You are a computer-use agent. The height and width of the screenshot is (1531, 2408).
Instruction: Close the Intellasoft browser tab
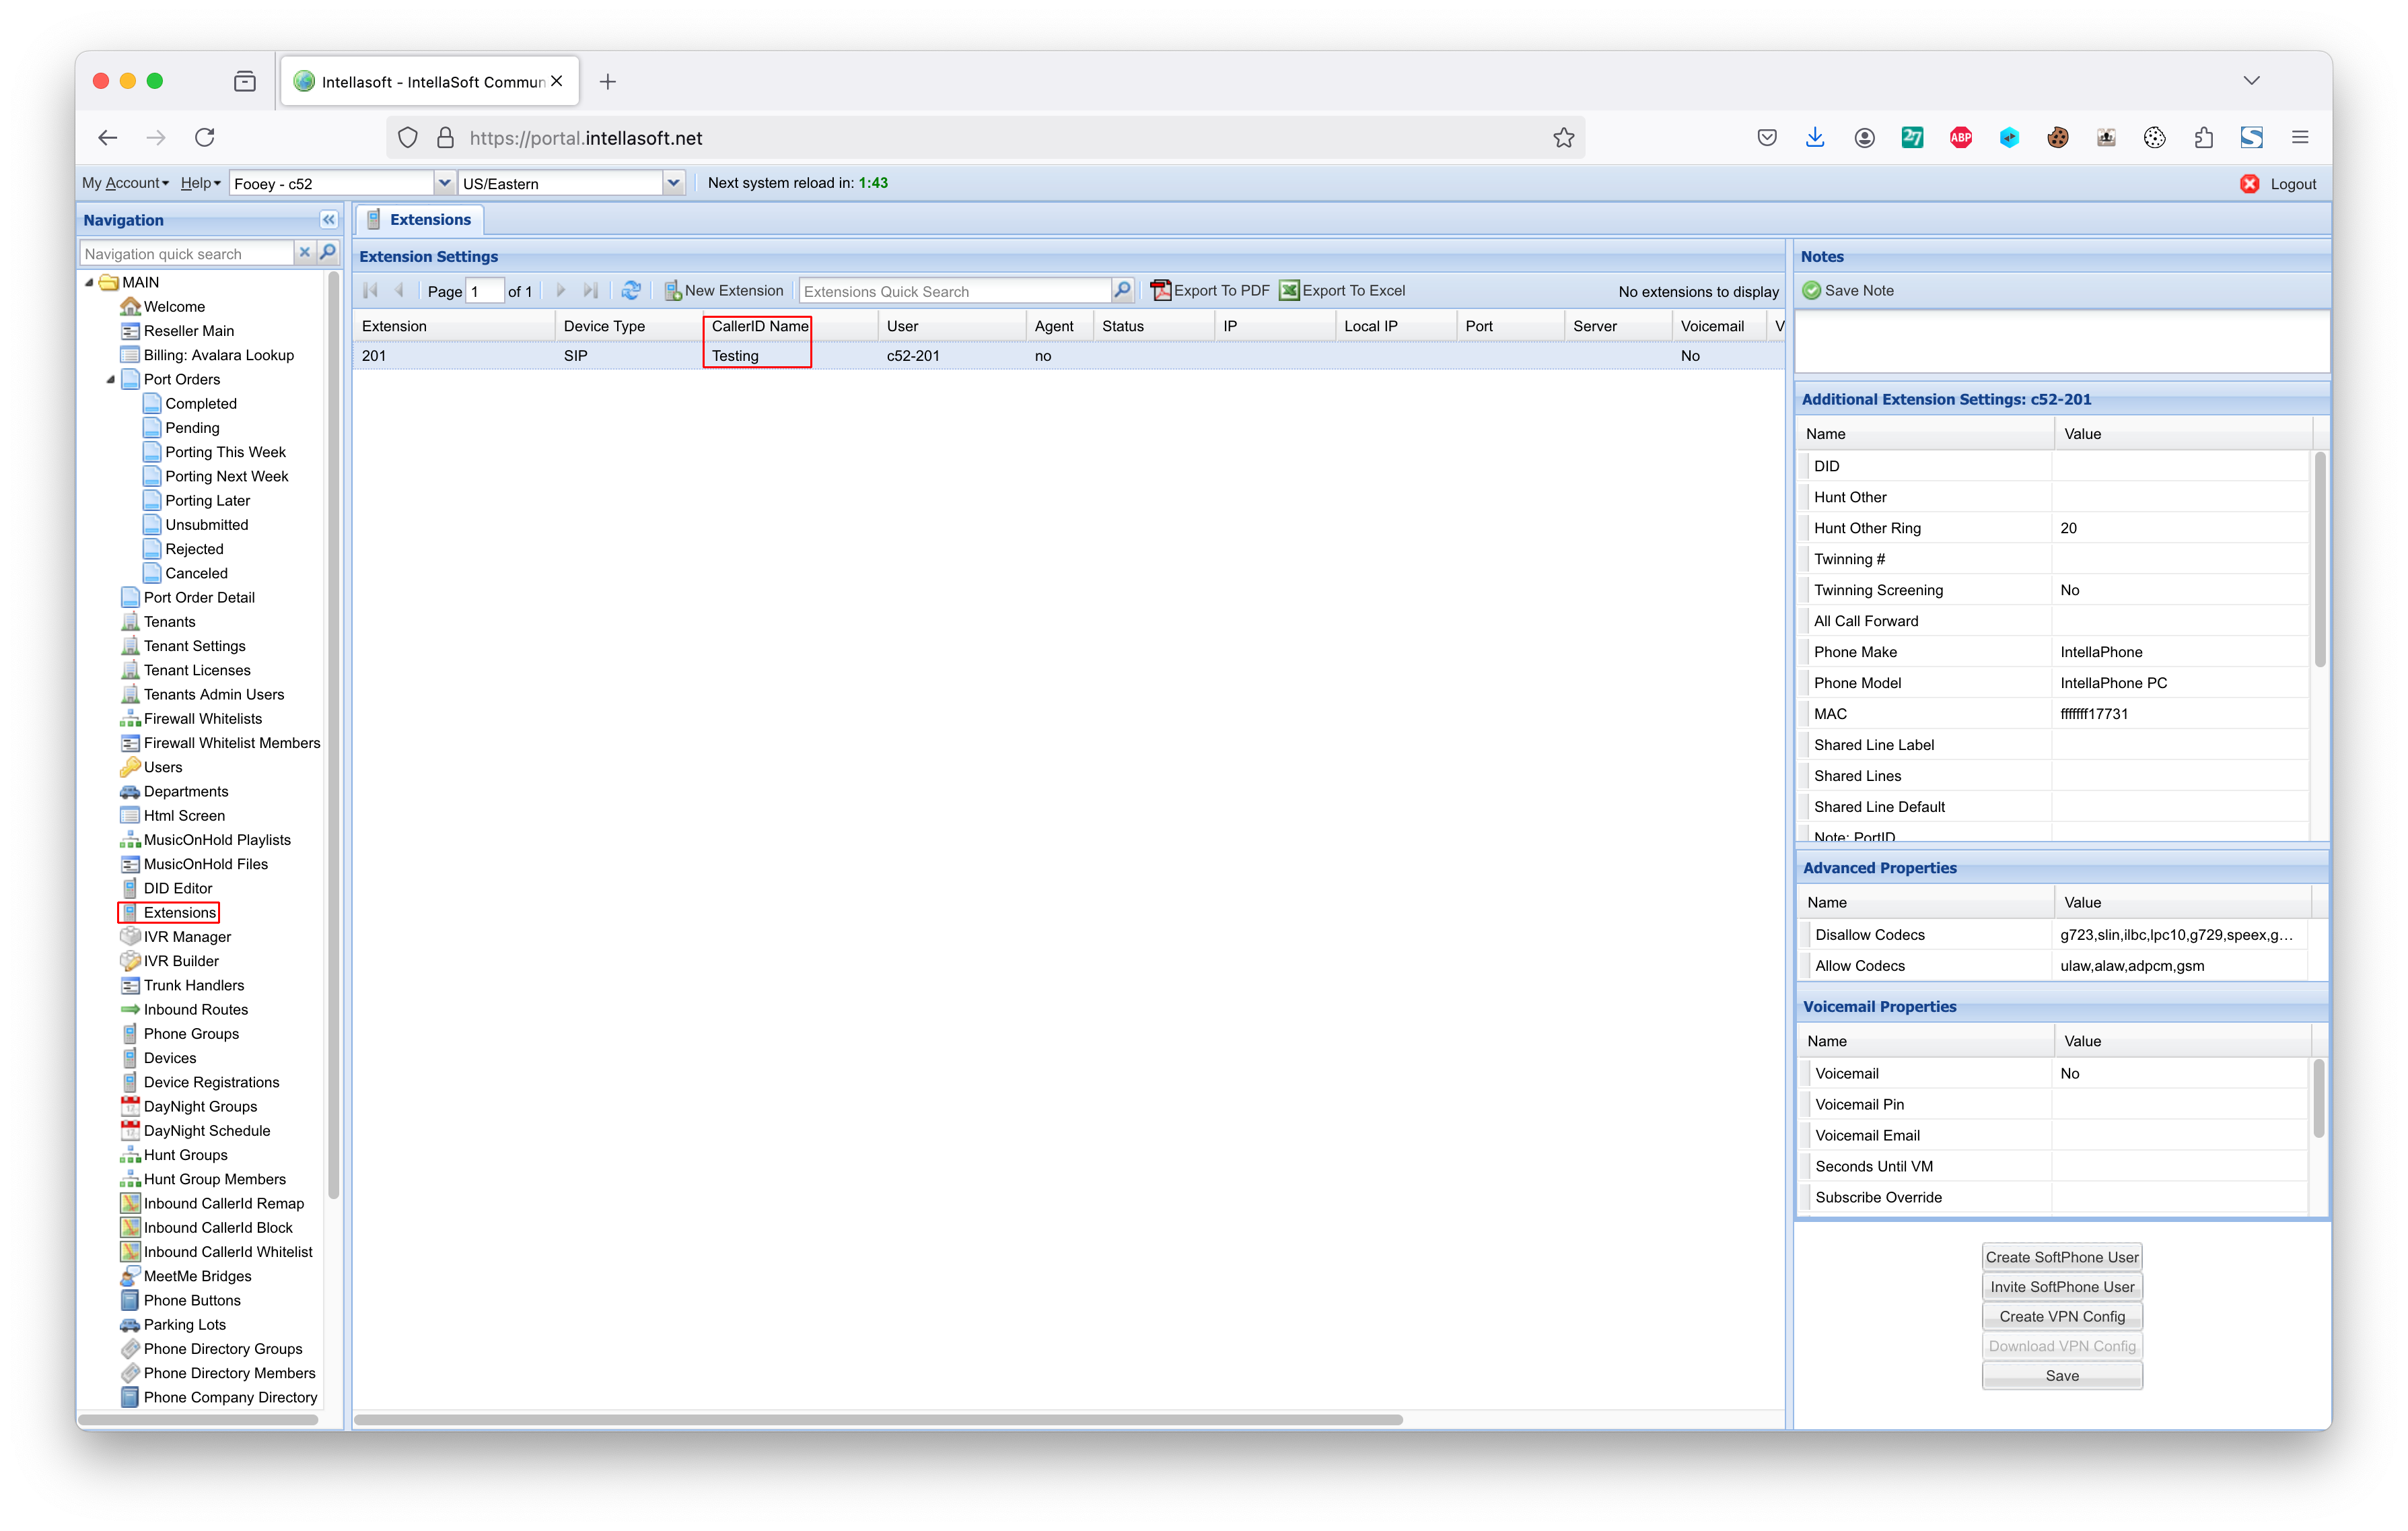pos(557,81)
